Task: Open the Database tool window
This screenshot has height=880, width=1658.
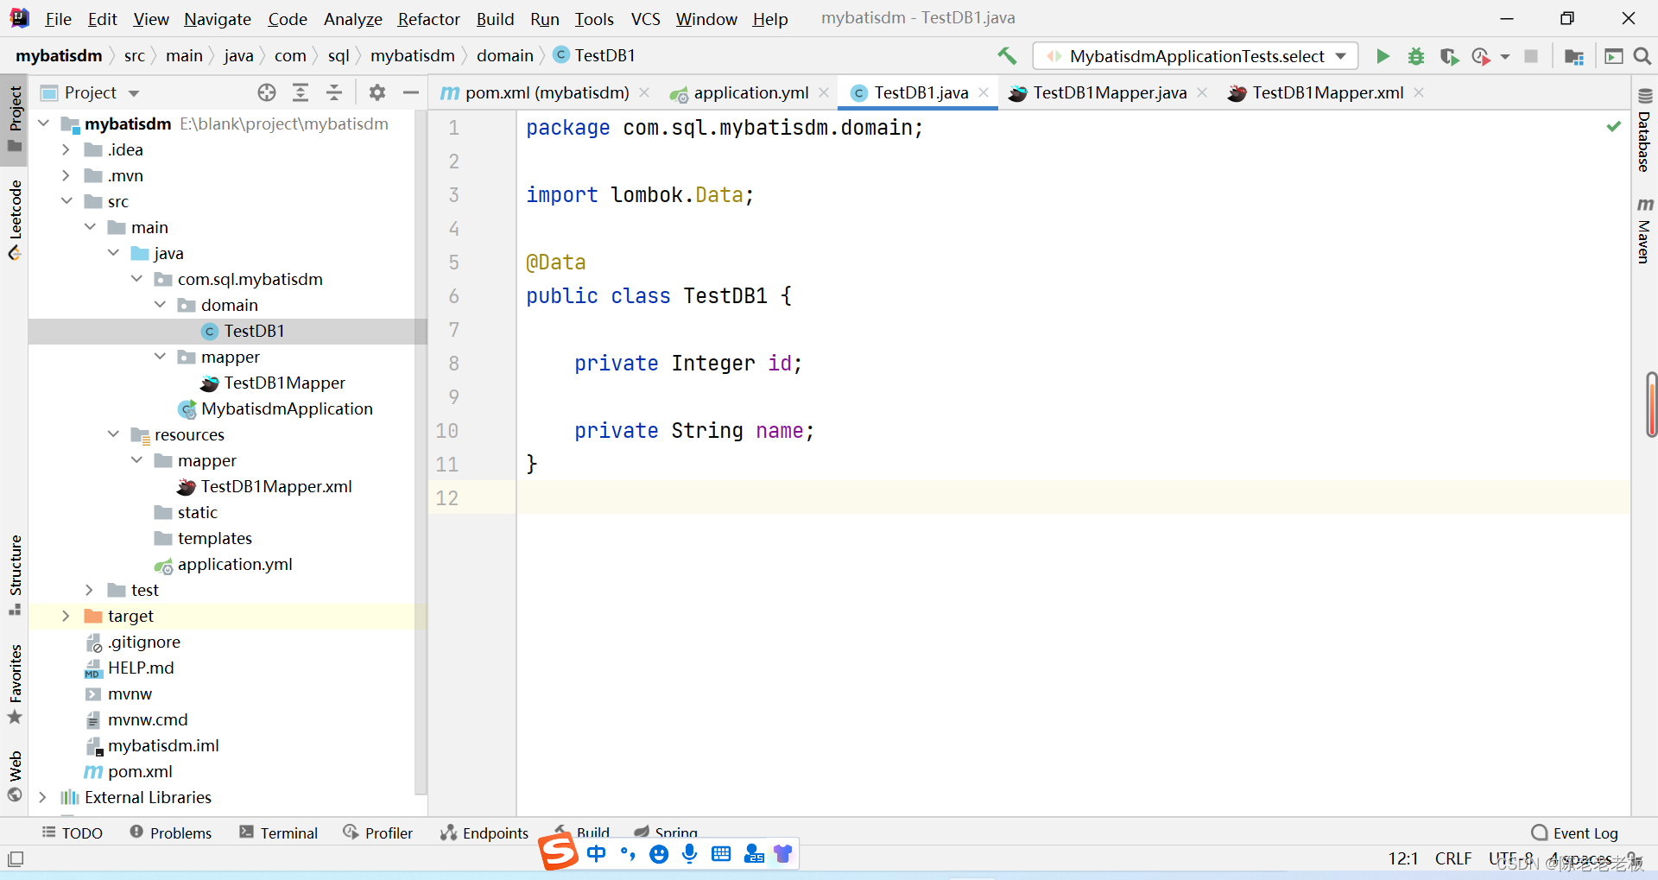Action: (1644, 130)
